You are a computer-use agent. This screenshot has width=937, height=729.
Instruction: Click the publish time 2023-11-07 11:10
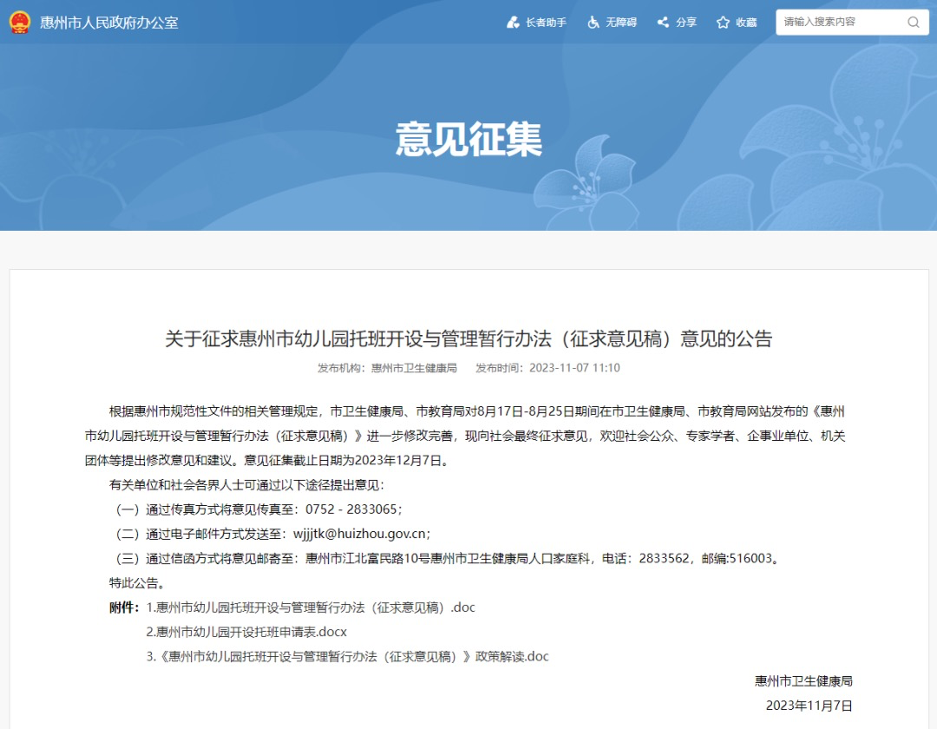[547, 368]
